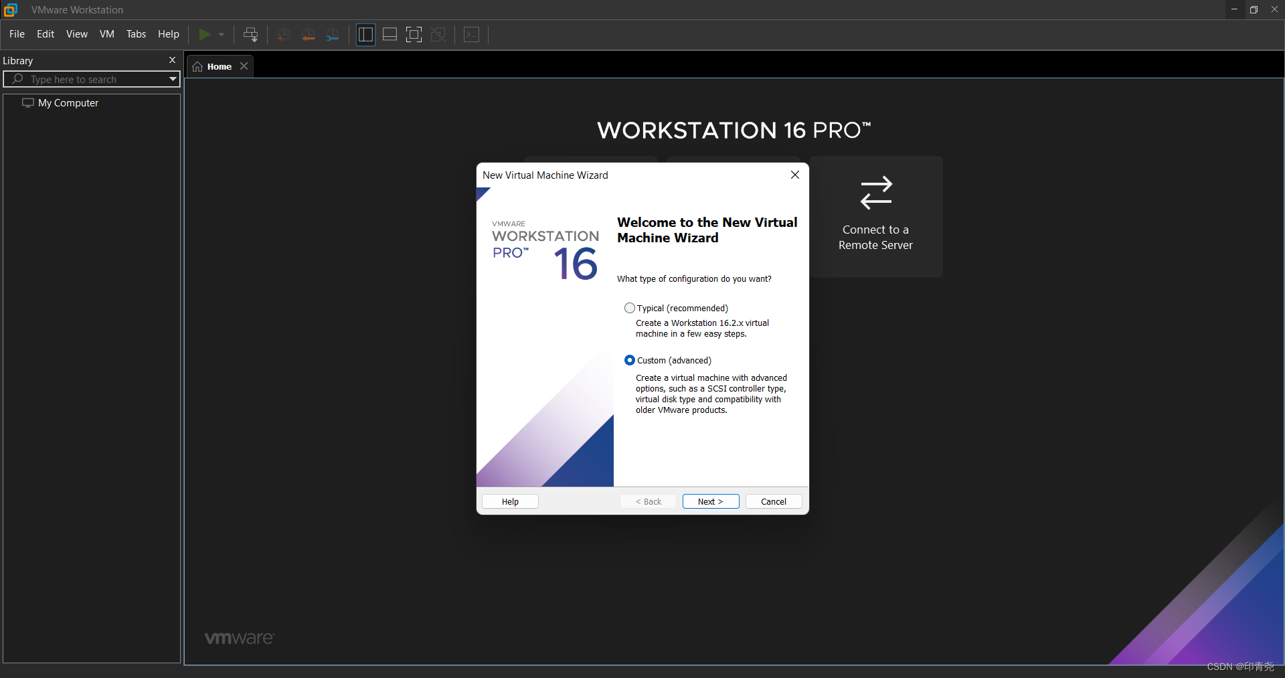Image resolution: width=1285 pixels, height=678 pixels.
Task: Toggle the Show Library sidebar icon
Action: [365, 35]
